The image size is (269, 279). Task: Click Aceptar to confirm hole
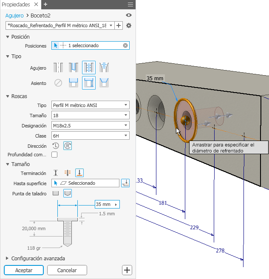[x=24, y=270]
